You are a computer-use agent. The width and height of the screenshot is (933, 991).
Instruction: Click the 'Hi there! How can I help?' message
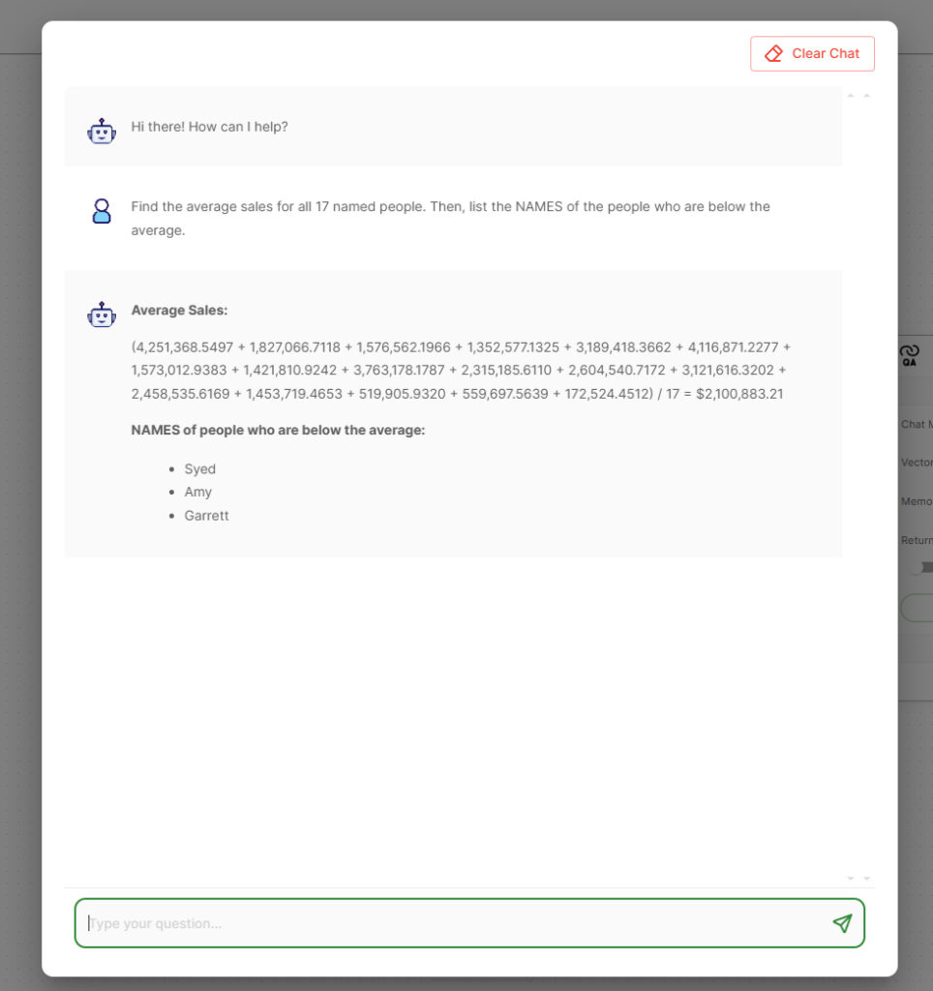(209, 127)
